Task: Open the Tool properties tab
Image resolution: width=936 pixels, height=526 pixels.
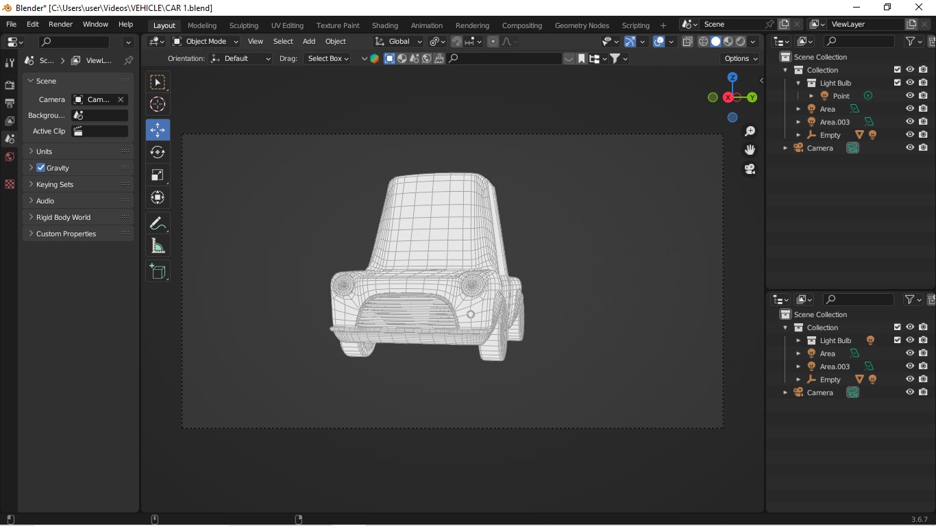Action: [x=10, y=63]
